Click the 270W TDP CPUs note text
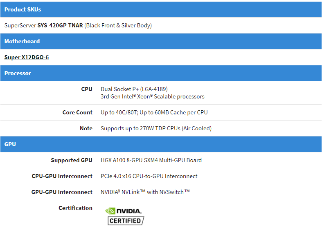Viewport: 322px width, 232px height. (156, 128)
